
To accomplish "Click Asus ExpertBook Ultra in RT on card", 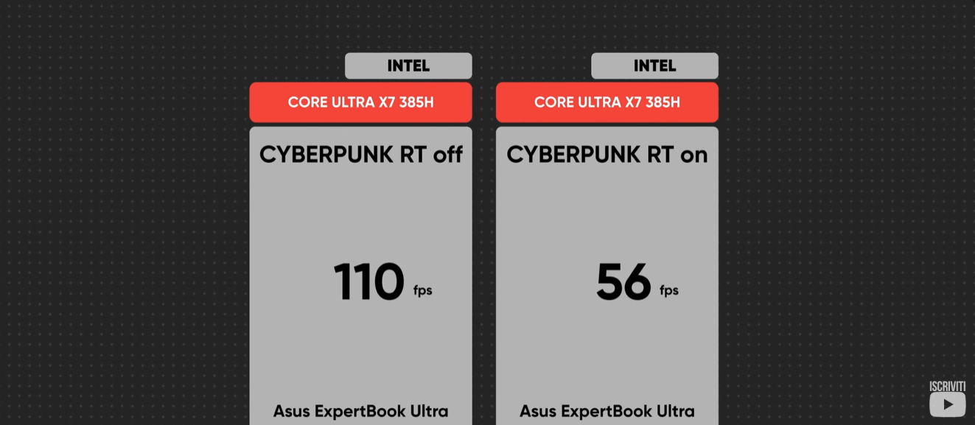I will [607, 411].
